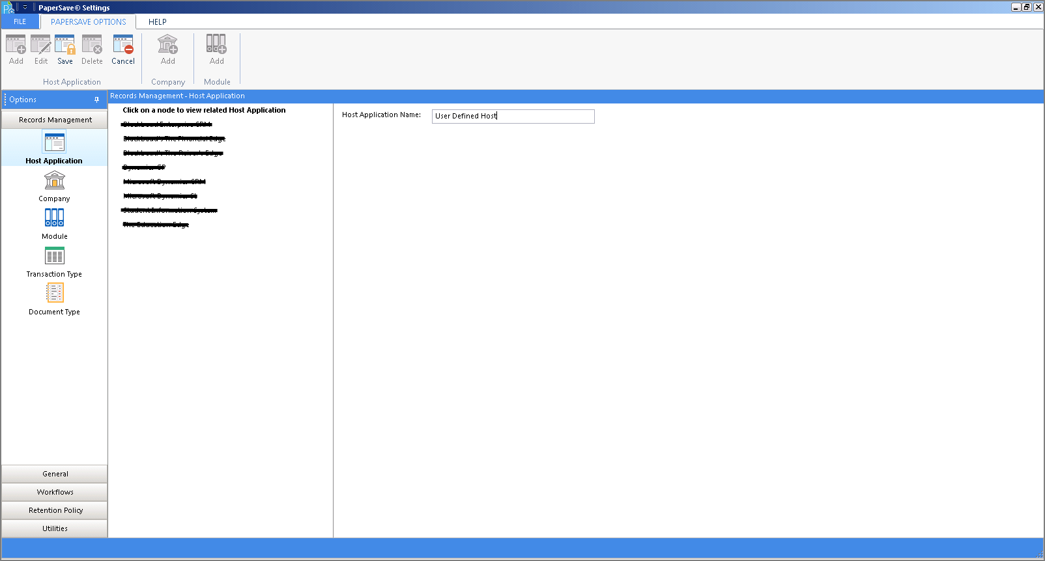Open the HELP tab
This screenshot has width=1045, height=561.
coord(158,21)
